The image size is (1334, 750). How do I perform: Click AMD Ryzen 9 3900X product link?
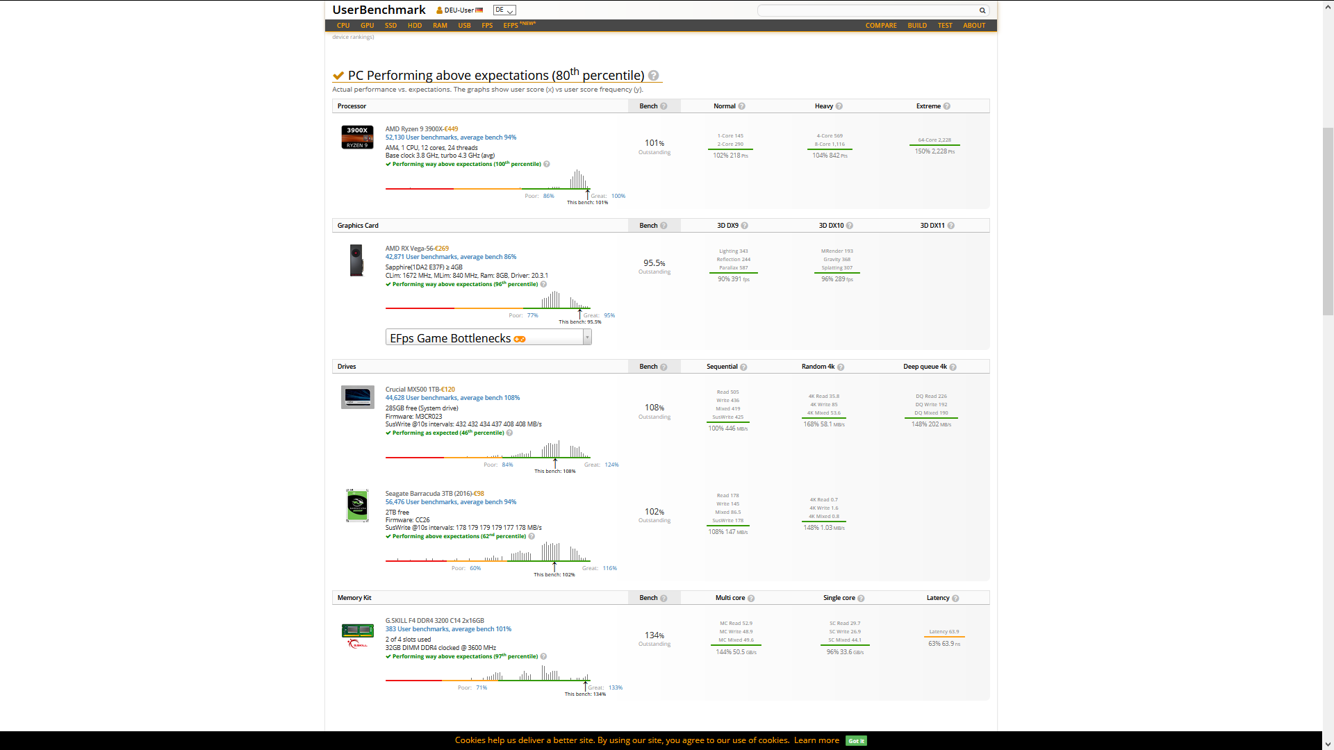coord(413,129)
